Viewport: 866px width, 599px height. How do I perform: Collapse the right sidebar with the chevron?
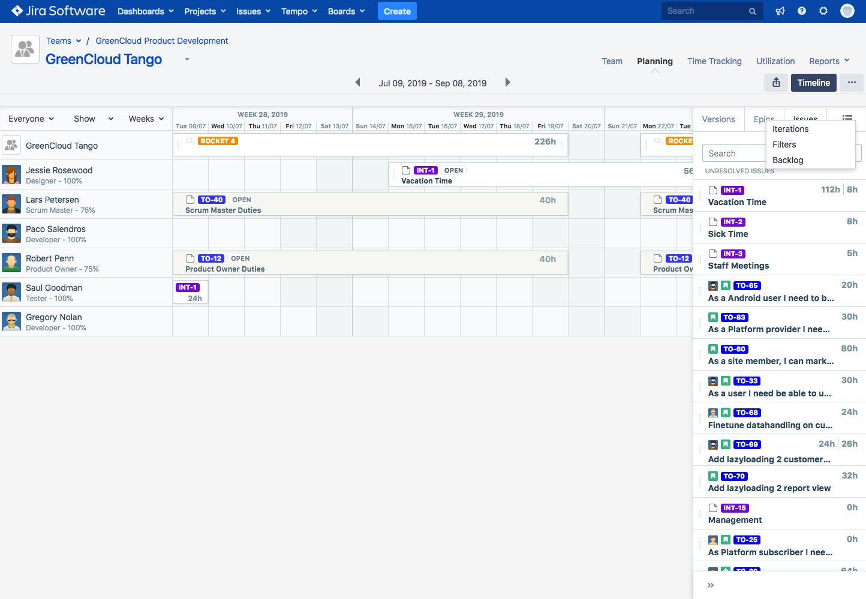click(710, 585)
